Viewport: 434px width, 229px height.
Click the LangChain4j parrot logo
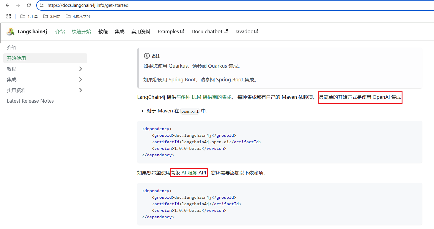pyautogui.click(x=10, y=31)
